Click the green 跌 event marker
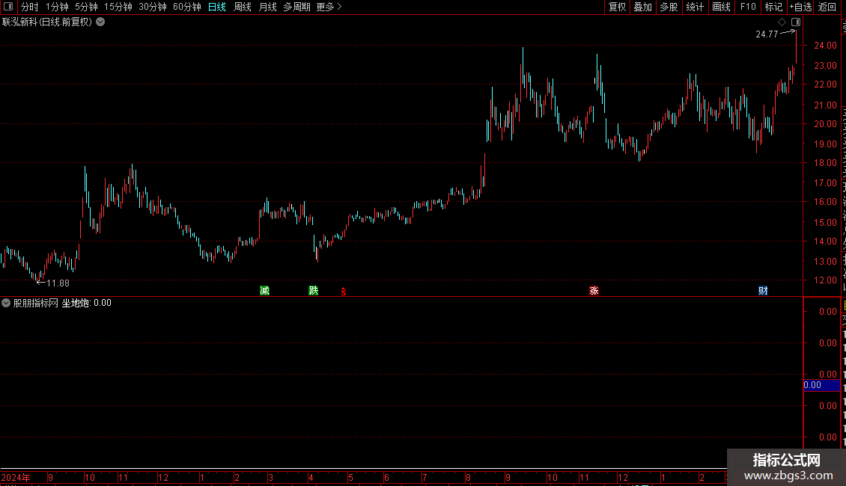Screen dimensions: 846x486 click(x=314, y=290)
